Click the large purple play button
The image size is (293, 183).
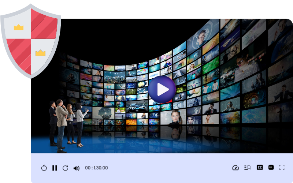(162, 89)
